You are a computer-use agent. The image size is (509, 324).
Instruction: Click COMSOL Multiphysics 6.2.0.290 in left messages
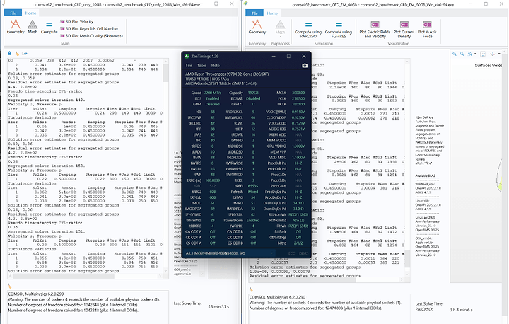coord(36,294)
